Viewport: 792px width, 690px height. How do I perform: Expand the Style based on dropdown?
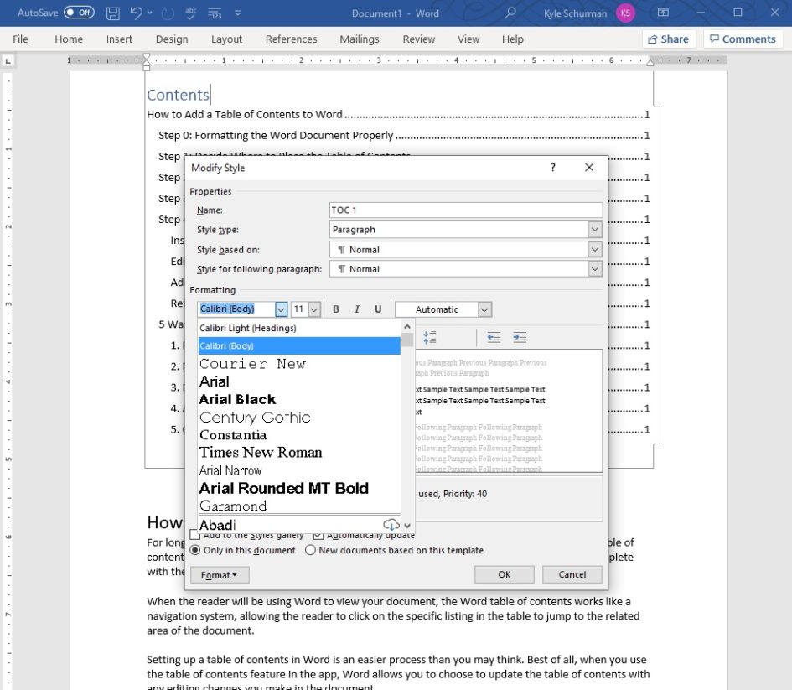click(x=594, y=248)
